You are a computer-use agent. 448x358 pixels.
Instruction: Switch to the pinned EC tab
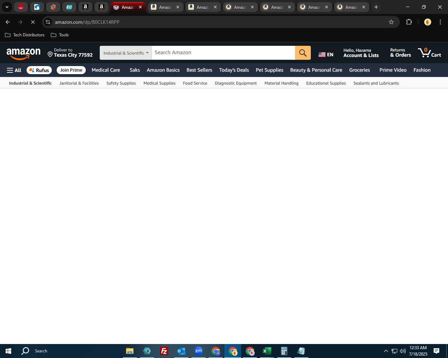(x=69, y=7)
